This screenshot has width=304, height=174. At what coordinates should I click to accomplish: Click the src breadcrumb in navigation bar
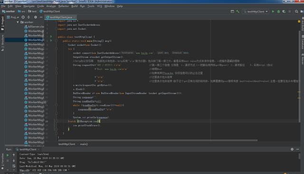[21, 11]
